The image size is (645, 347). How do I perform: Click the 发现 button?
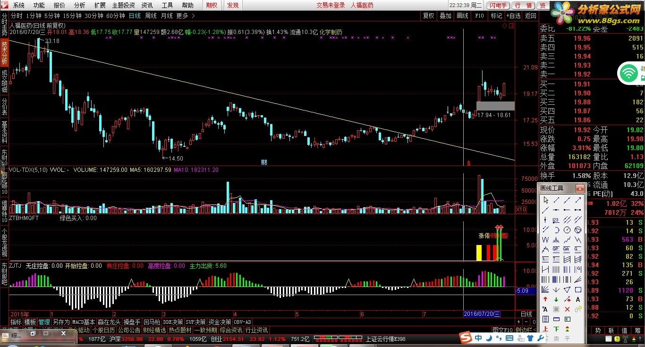click(x=233, y=5)
